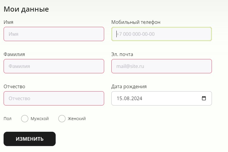Click the "Мои данные" heading

tap(26, 9)
